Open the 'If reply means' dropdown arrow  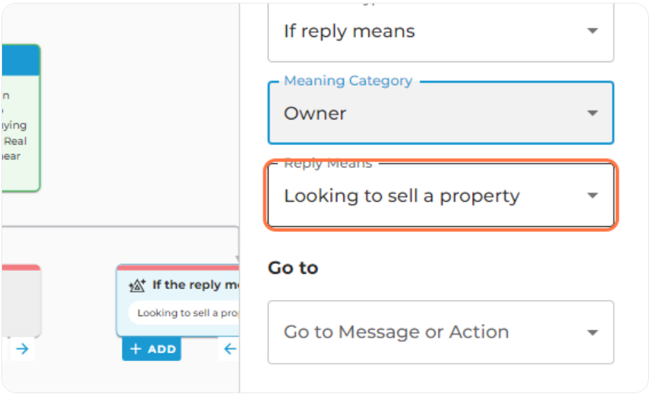click(592, 31)
